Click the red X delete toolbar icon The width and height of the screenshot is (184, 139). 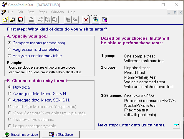(86, 20)
